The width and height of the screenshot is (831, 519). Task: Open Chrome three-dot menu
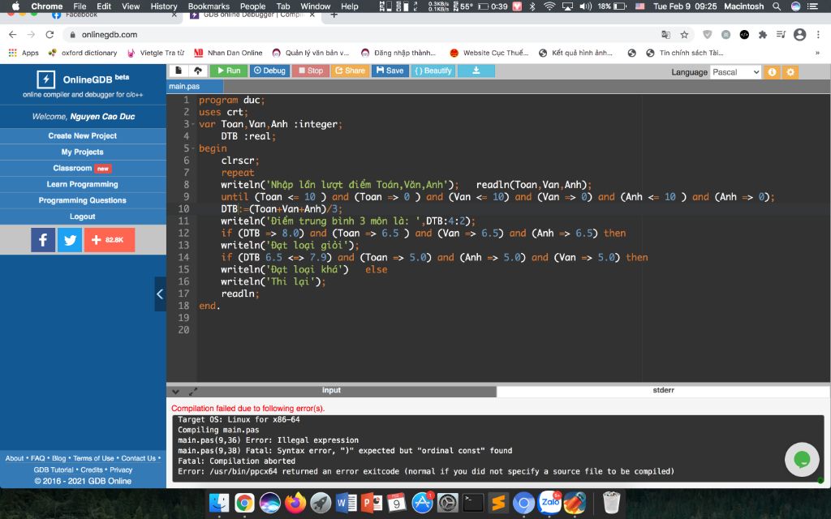click(818, 34)
